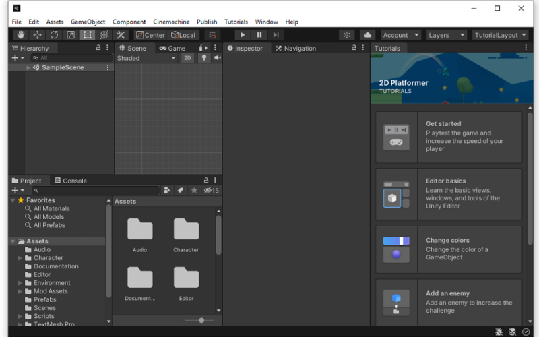Select All Materials favorite search
The height and width of the screenshot is (337, 539).
click(x=52, y=208)
